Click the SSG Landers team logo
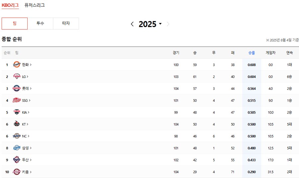Viewport: 299px width, 178px height. coord(17,100)
